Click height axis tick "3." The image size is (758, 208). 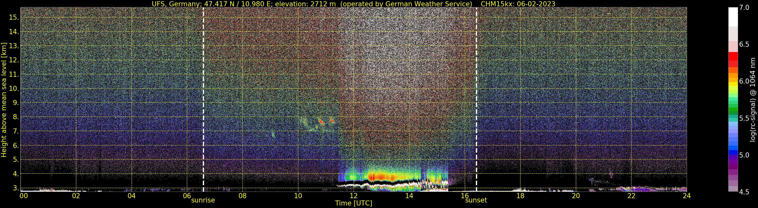(x=16, y=188)
